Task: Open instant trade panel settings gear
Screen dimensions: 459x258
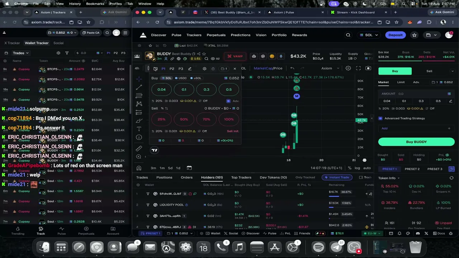Action: coord(204,68)
